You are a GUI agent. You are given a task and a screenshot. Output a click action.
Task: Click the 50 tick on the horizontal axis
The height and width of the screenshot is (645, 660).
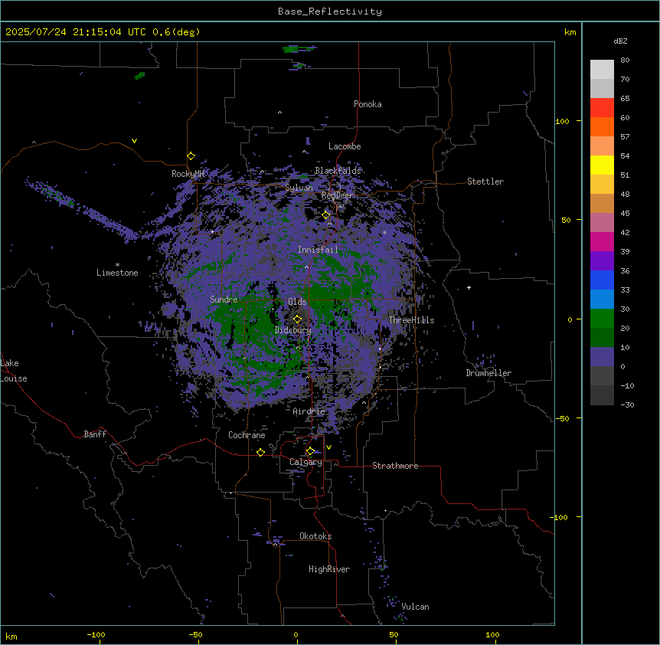coord(394,635)
